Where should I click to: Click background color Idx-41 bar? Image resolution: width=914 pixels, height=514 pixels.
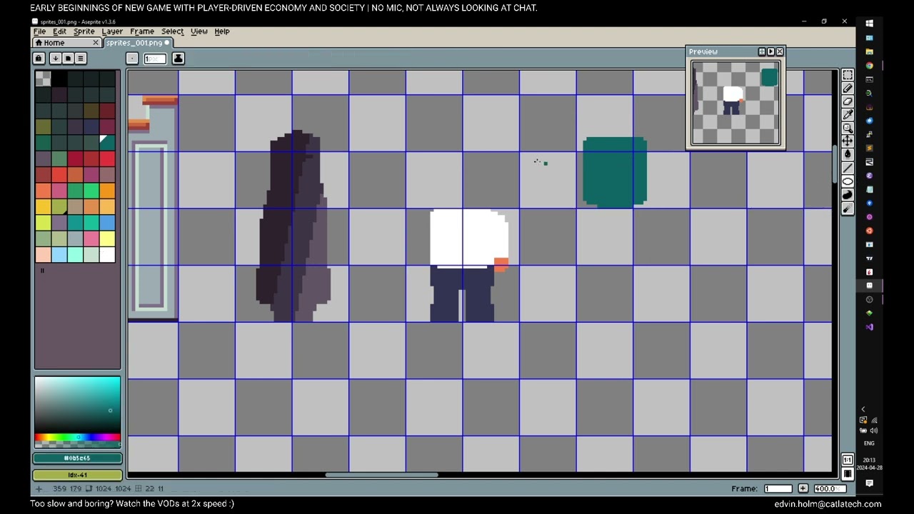click(x=77, y=475)
